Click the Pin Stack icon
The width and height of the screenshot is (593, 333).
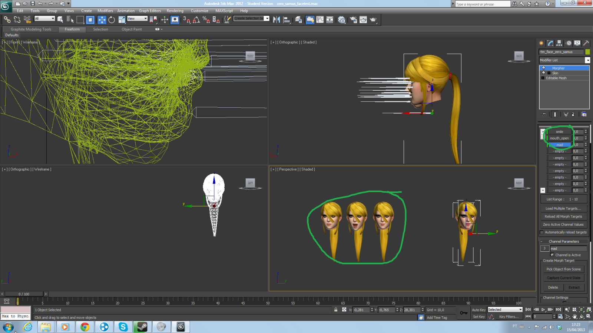(544, 114)
